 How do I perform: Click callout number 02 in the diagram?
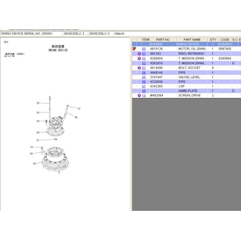point(35,163)
